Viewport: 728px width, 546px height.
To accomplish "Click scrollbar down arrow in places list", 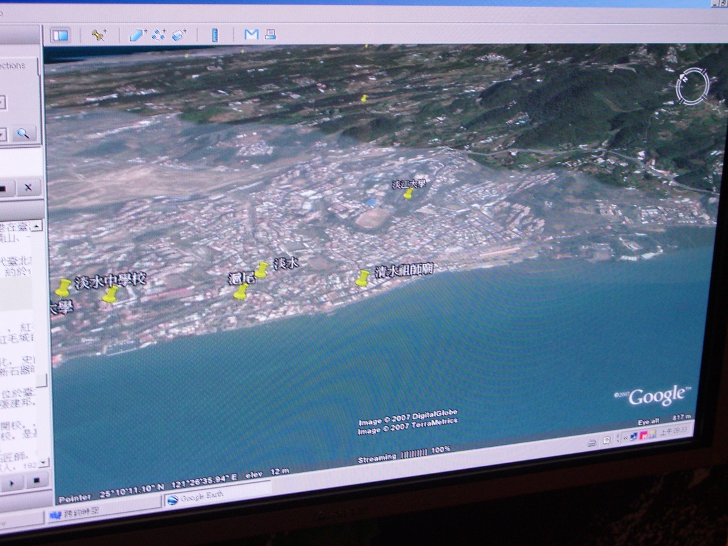I will click(43, 463).
